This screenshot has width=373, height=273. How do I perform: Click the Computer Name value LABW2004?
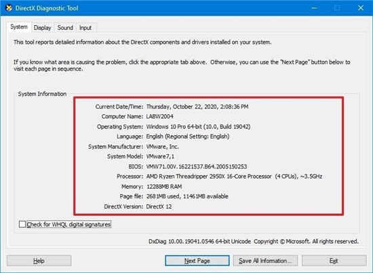[x=159, y=117]
